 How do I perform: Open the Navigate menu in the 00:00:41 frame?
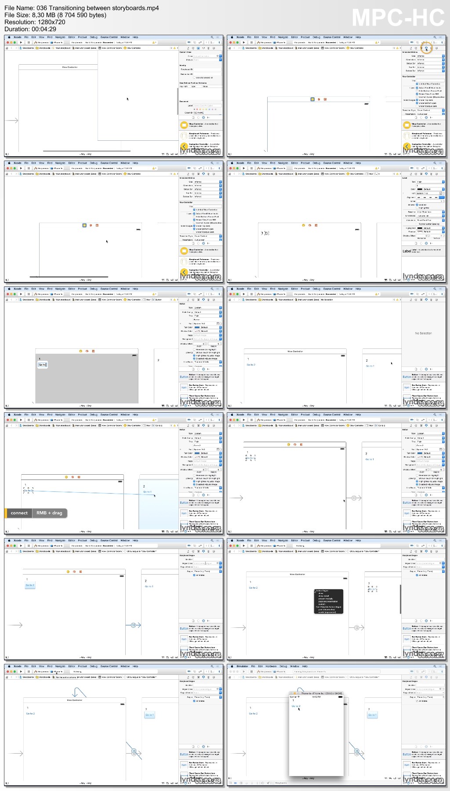(283, 37)
